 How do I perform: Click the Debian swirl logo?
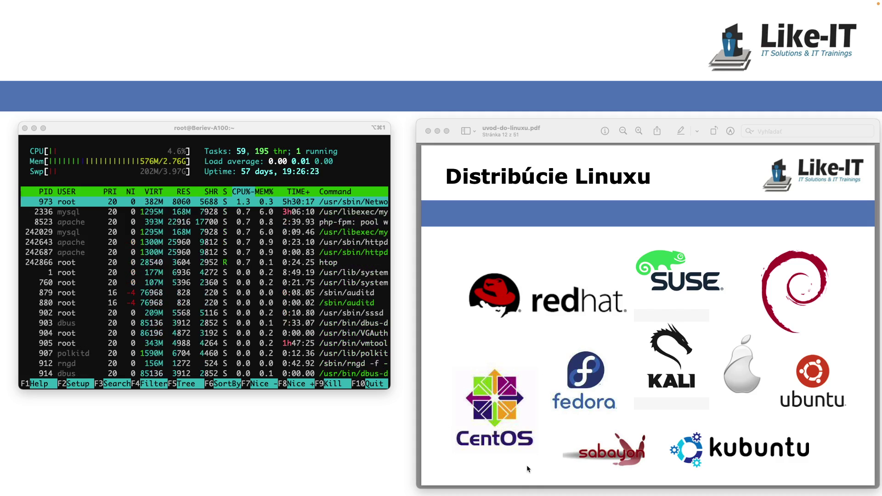point(795,291)
